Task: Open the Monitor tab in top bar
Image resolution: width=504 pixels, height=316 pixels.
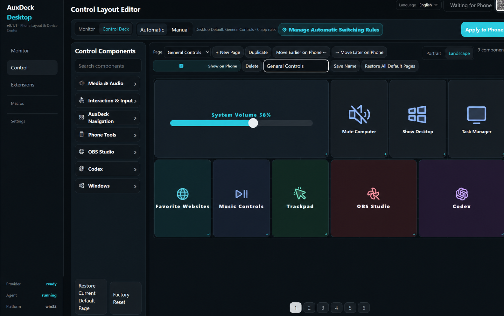Action: coord(87,29)
